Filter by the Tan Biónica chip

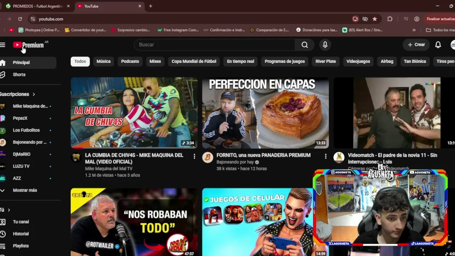coord(415,62)
